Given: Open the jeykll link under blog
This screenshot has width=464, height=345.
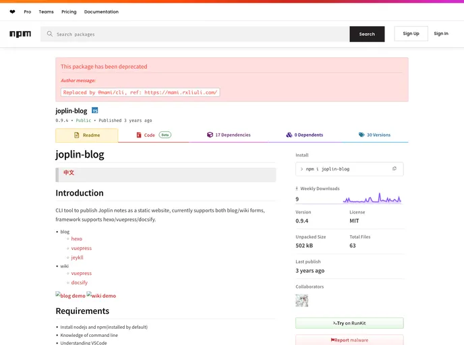Looking at the screenshot, I should 78,257.
